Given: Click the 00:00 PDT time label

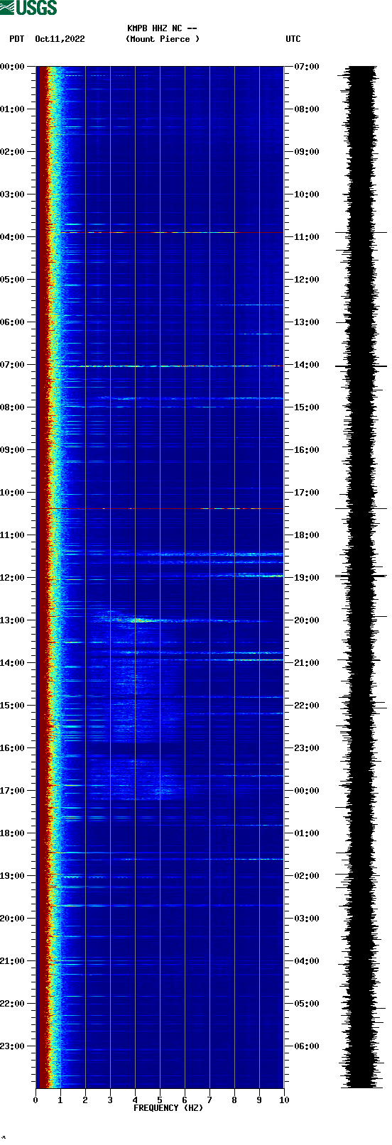Looking at the screenshot, I should 12,67.
